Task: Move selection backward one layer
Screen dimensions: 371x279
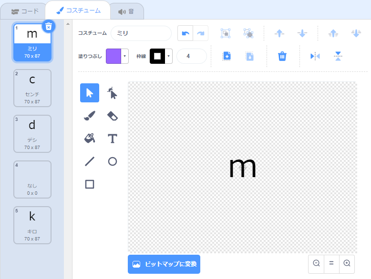Action: (x=302, y=33)
